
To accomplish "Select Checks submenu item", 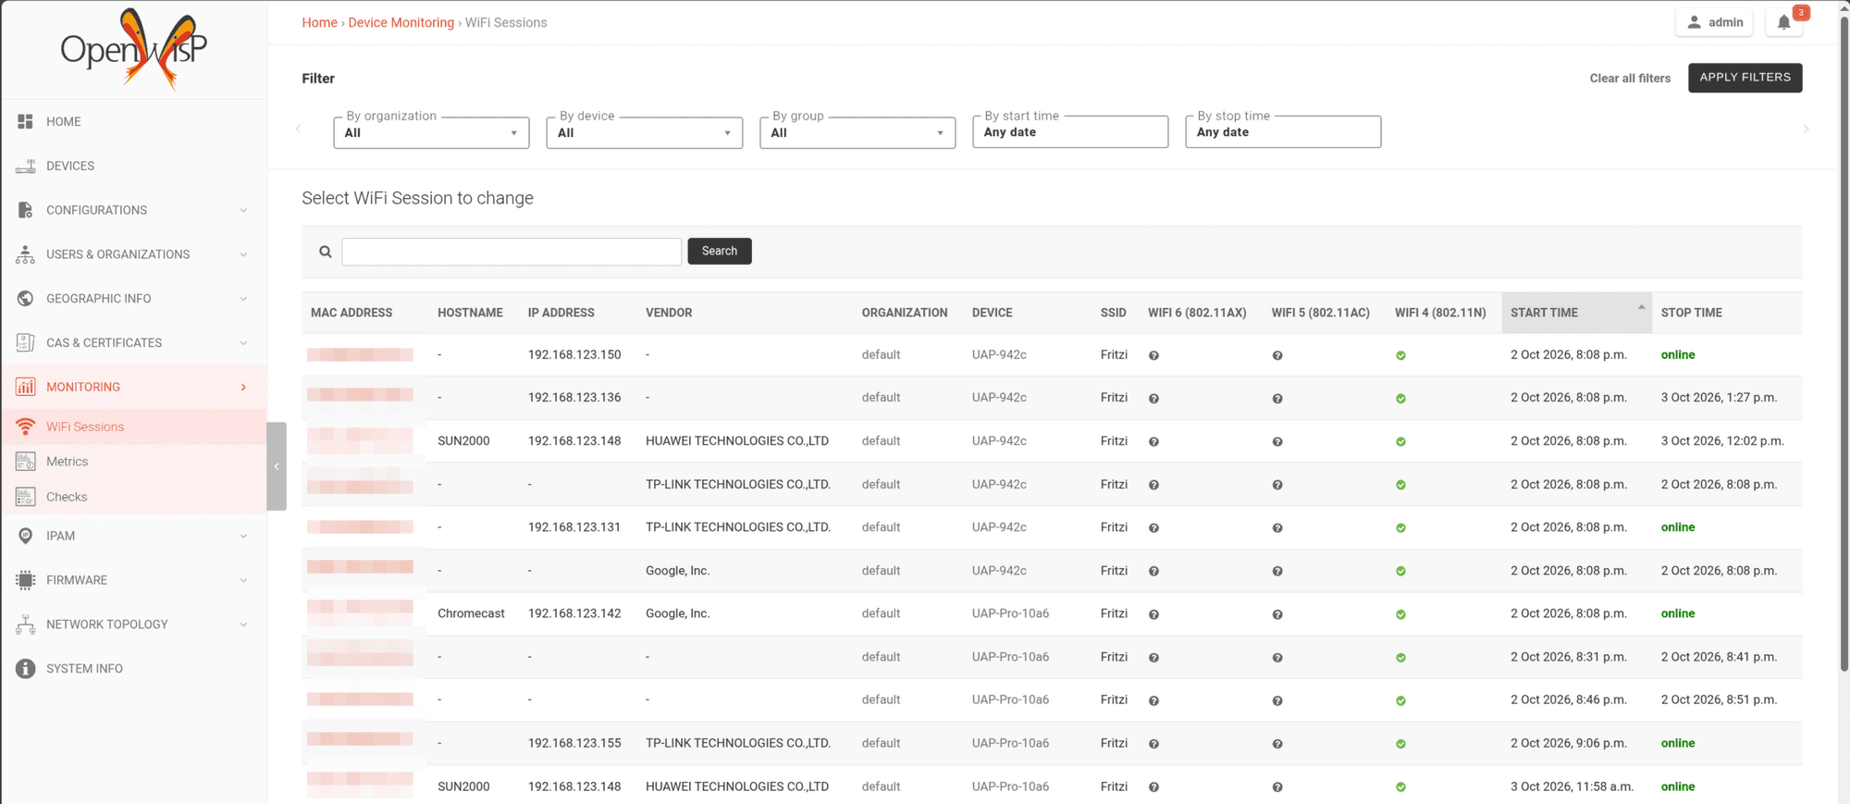I will click(134, 497).
